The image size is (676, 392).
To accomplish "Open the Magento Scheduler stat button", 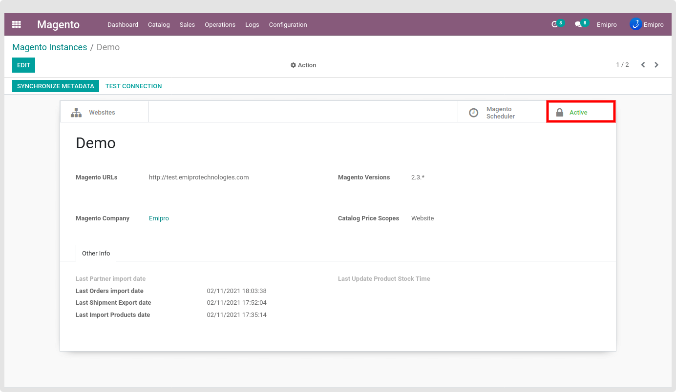I will click(x=502, y=112).
